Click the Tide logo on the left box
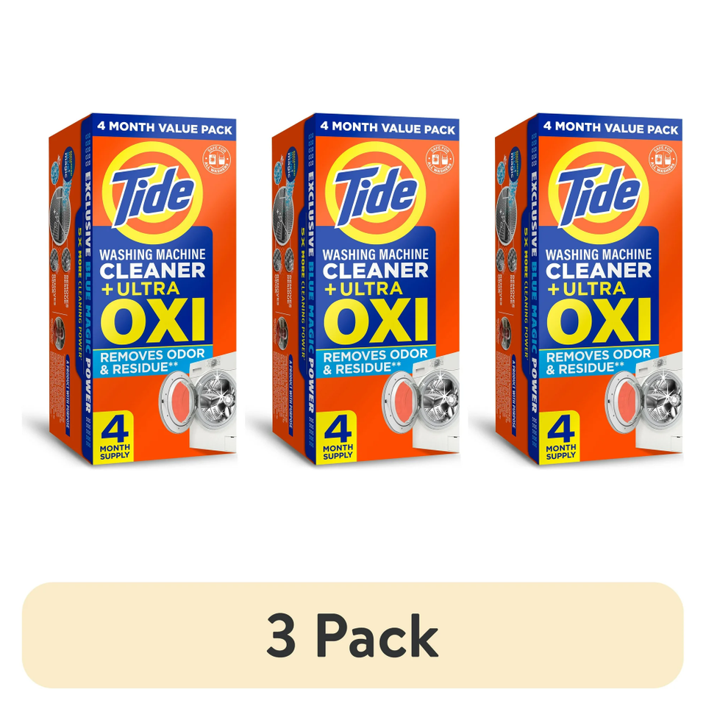This screenshot has height=706, width=706. [x=152, y=193]
